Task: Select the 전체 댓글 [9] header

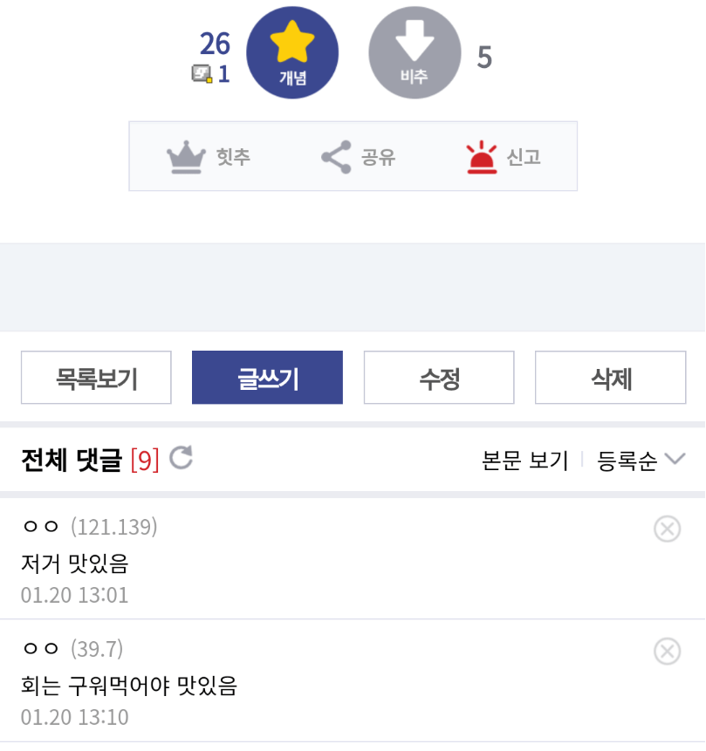Action: (x=90, y=460)
